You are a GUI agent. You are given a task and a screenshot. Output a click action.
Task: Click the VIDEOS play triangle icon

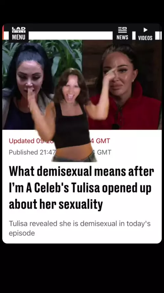click(x=146, y=30)
